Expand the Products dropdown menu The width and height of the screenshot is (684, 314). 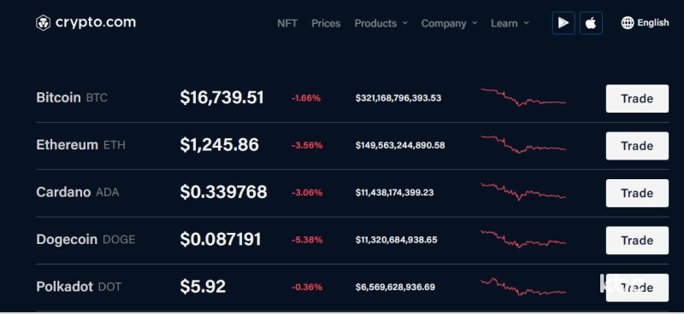coord(380,23)
